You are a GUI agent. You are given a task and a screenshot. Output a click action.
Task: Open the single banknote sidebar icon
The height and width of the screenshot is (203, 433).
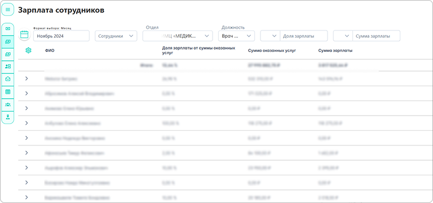click(8, 29)
